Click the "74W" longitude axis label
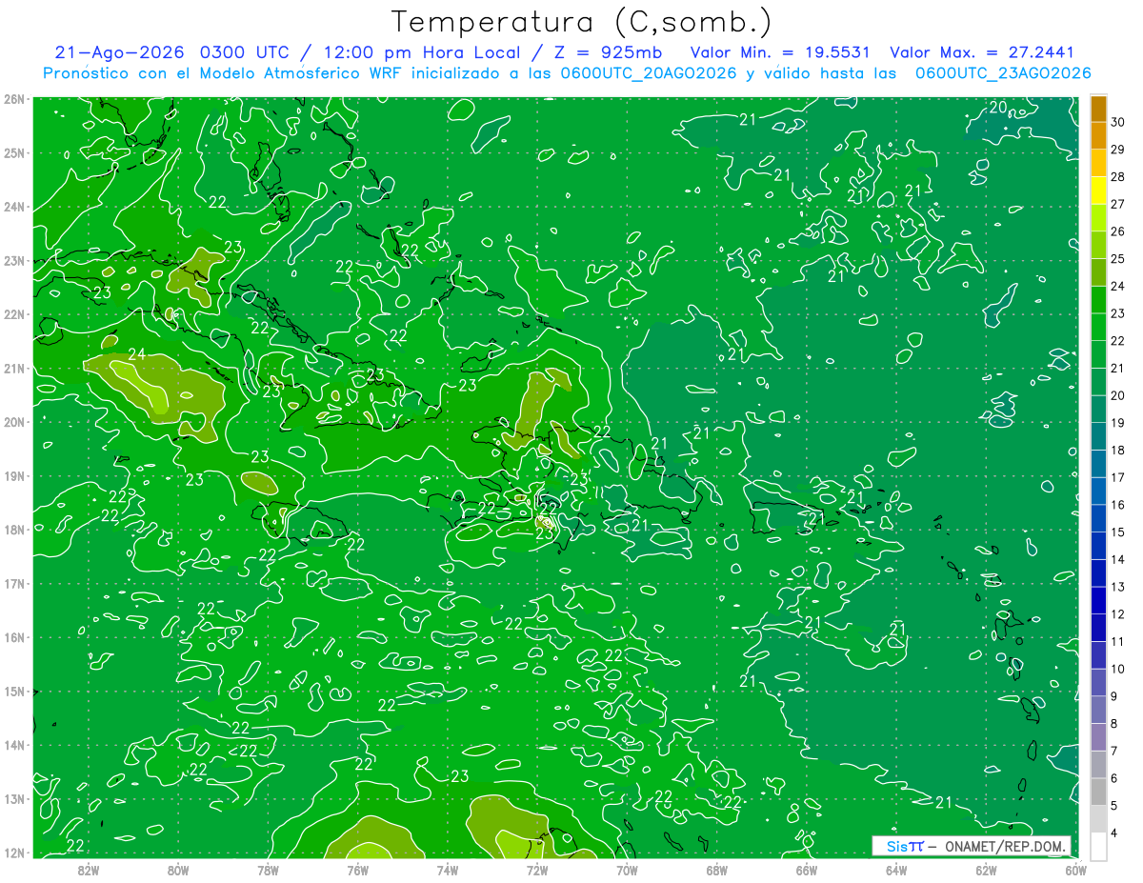 448,870
